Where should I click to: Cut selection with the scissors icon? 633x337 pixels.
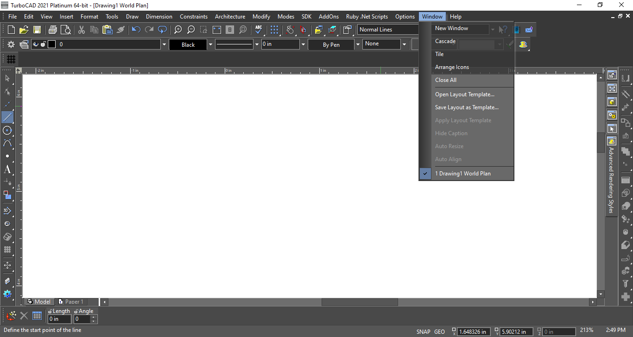coord(82,30)
